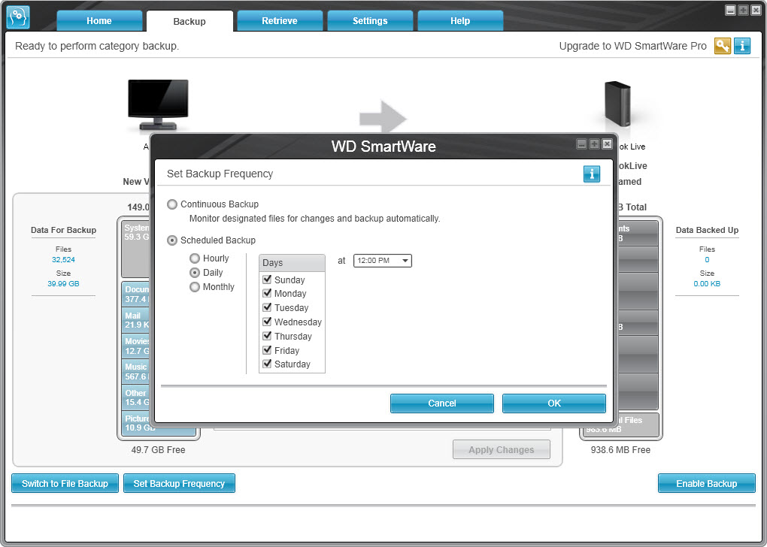Image resolution: width=767 pixels, height=547 pixels.
Task: Toggle the Saturday checkbox
Action: pos(267,364)
